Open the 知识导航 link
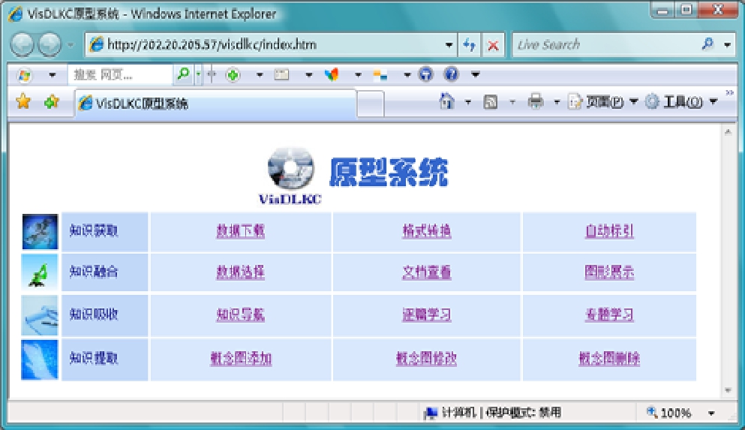 pos(240,314)
